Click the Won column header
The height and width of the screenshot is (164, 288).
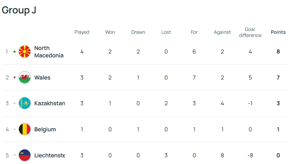pyautogui.click(x=110, y=32)
